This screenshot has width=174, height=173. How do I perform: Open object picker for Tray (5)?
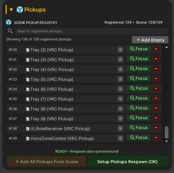pos(120,79)
